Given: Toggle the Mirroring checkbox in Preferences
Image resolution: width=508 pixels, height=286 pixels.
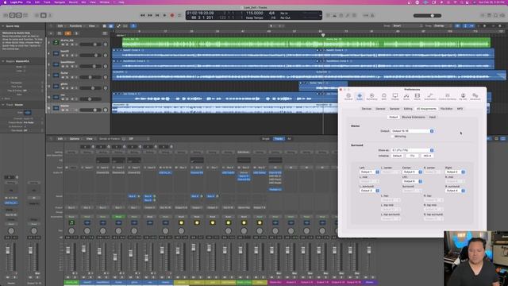Looking at the screenshot, I should click(393, 137).
